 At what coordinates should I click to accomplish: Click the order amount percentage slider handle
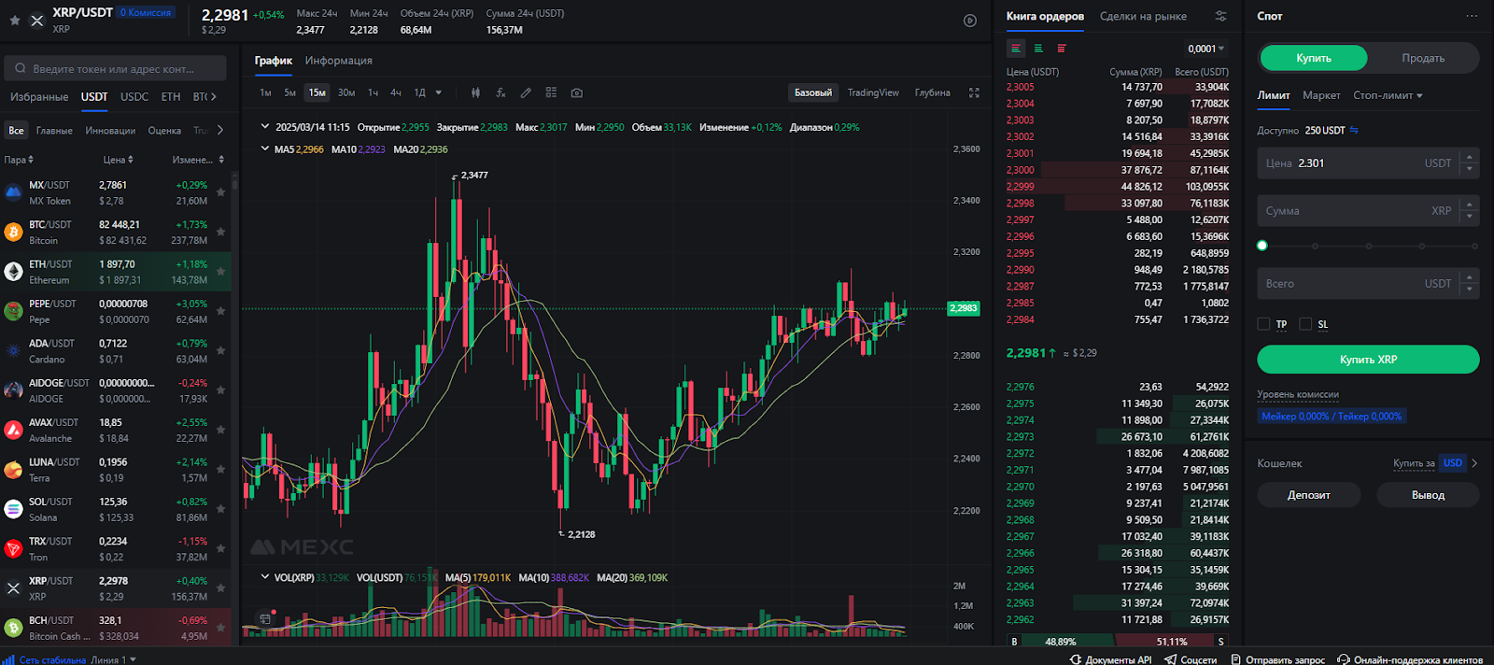1262,246
